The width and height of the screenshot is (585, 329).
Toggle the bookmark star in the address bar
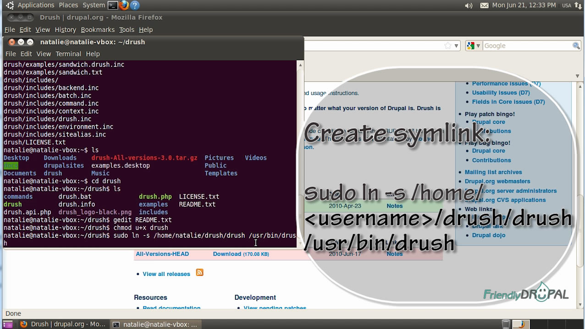point(447,45)
